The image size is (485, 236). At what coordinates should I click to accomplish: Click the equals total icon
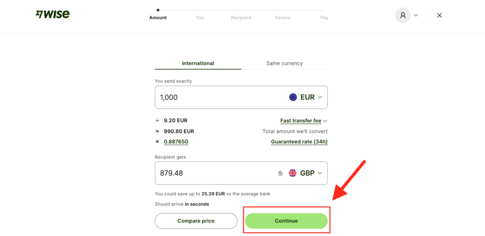(157, 131)
